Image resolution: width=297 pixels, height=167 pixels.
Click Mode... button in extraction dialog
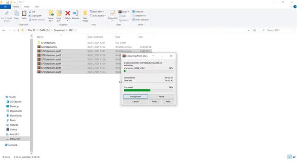(x=155, y=102)
